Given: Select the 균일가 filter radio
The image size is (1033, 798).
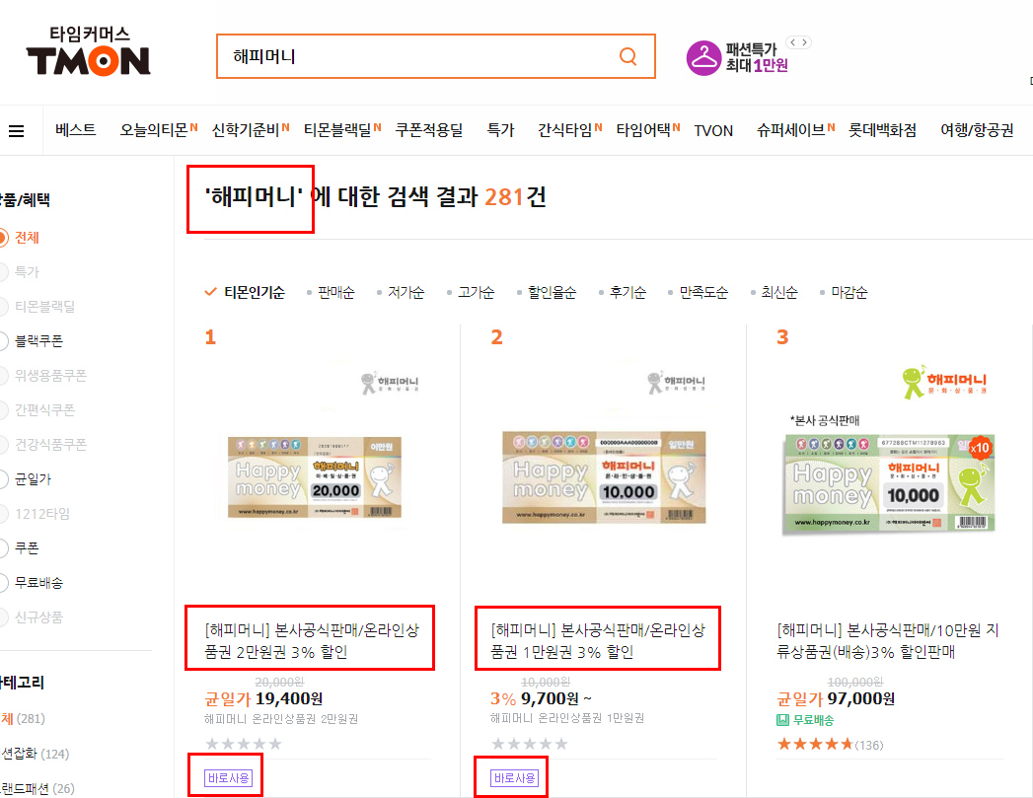Looking at the screenshot, I should coord(3,479).
